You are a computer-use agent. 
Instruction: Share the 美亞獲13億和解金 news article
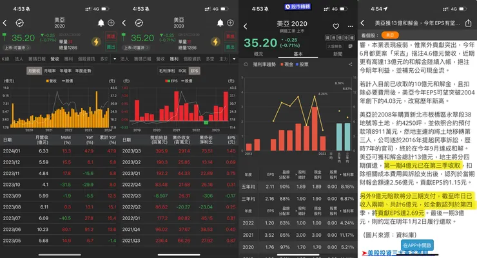pyautogui.click(x=468, y=23)
